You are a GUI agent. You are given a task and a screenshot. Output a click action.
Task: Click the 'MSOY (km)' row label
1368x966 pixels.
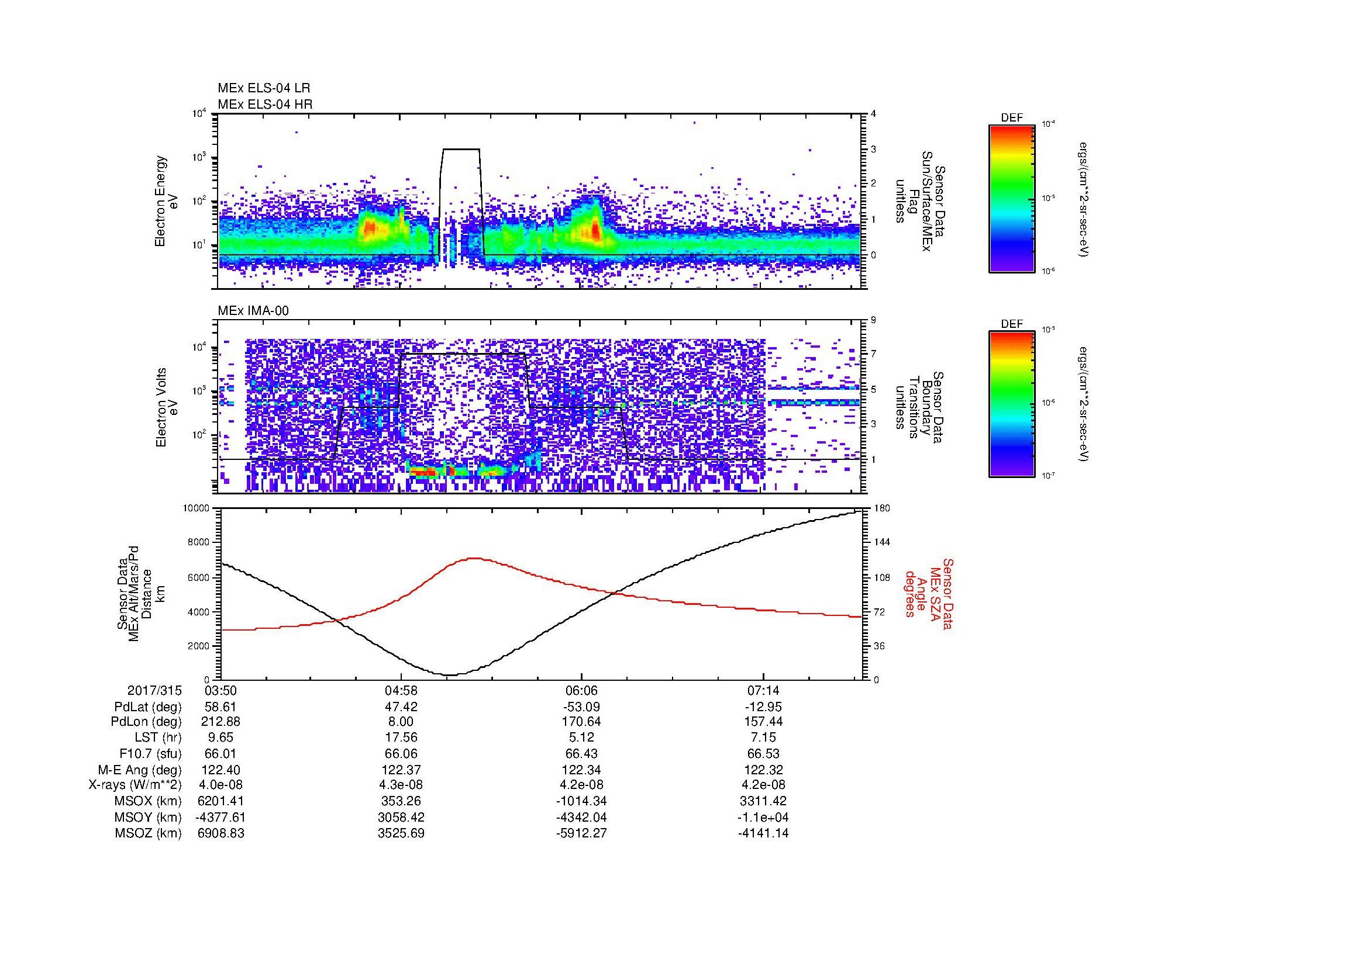[149, 817]
